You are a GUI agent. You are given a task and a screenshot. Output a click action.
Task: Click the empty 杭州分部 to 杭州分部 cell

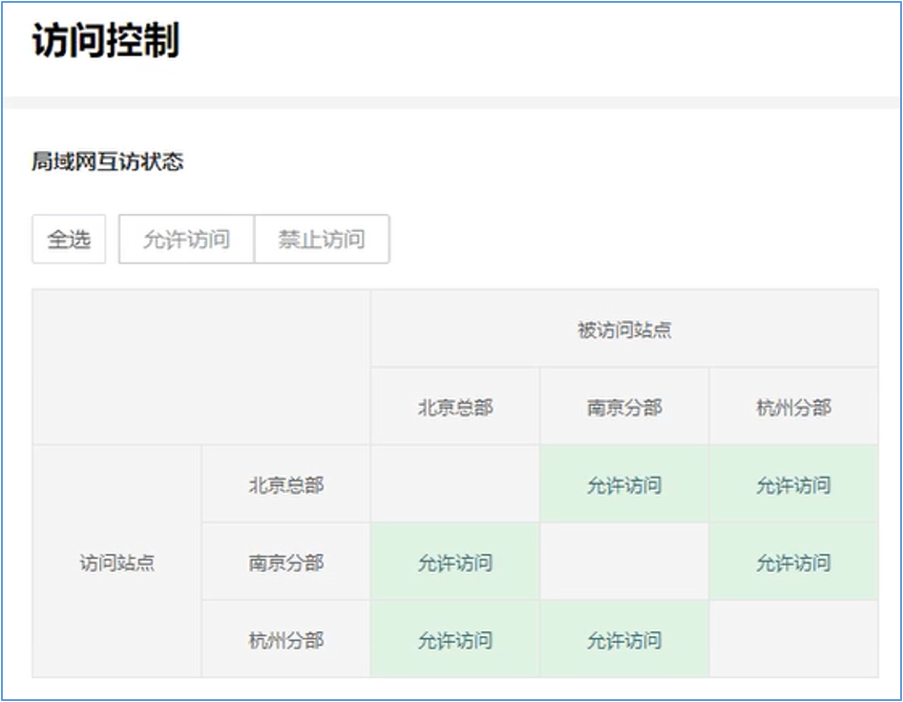793,640
